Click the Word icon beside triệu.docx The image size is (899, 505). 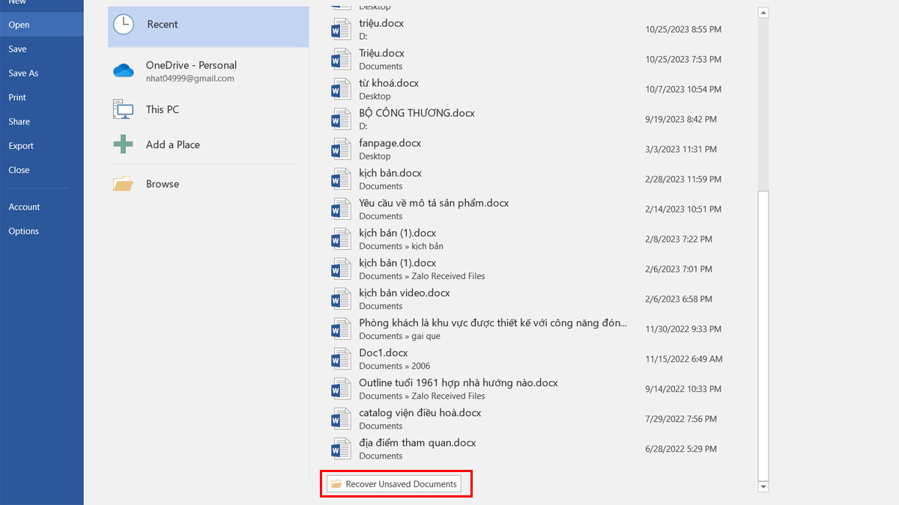pyautogui.click(x=341, y=28)
